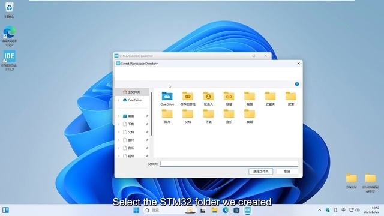Select the 桌面 folder in the file pane
384x216 pixels.
(250, 116)
